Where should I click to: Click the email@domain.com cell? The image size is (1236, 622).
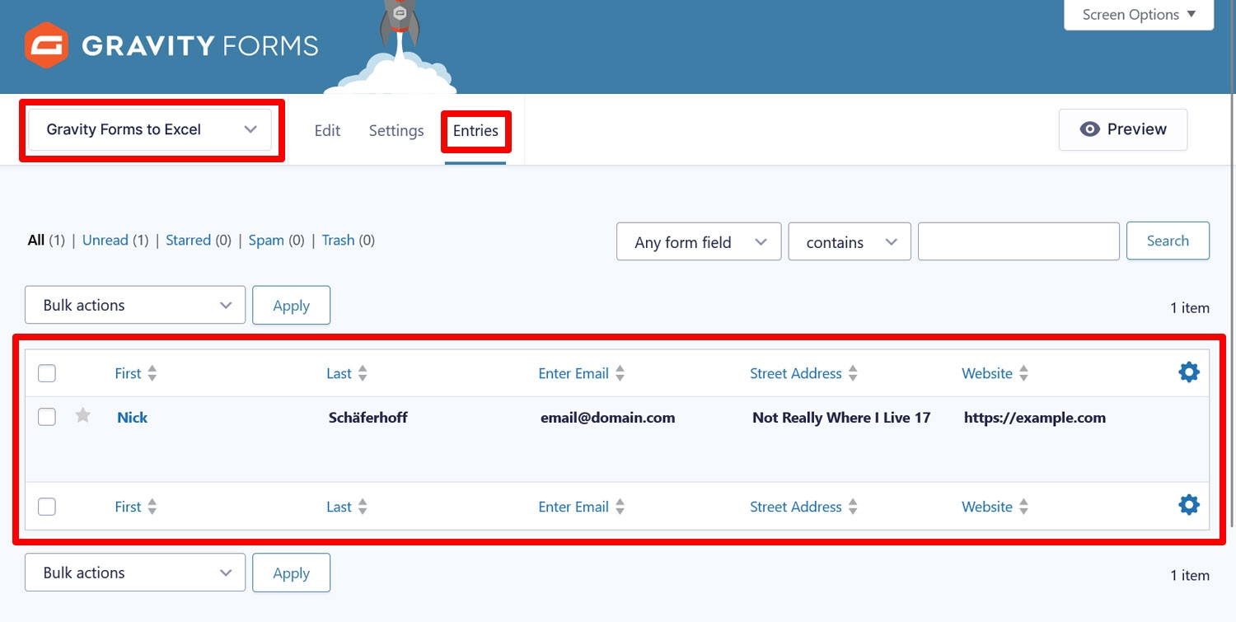pyautogui.click(x=608, y=418)
